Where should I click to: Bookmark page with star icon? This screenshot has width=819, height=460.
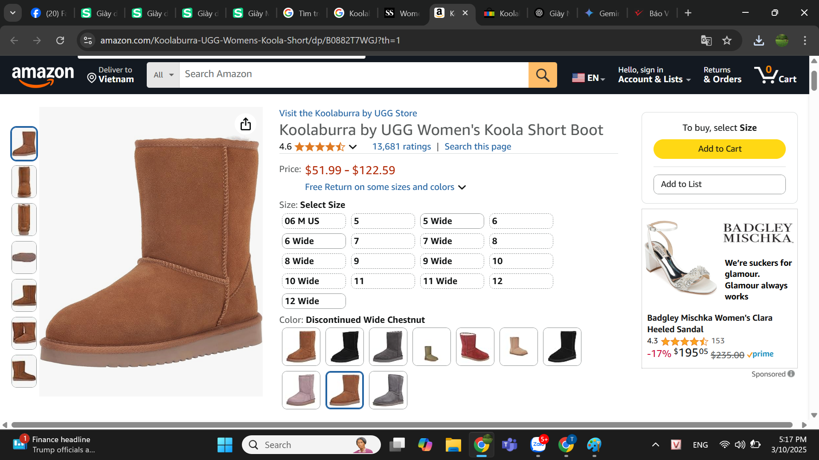tap(727, 40)
